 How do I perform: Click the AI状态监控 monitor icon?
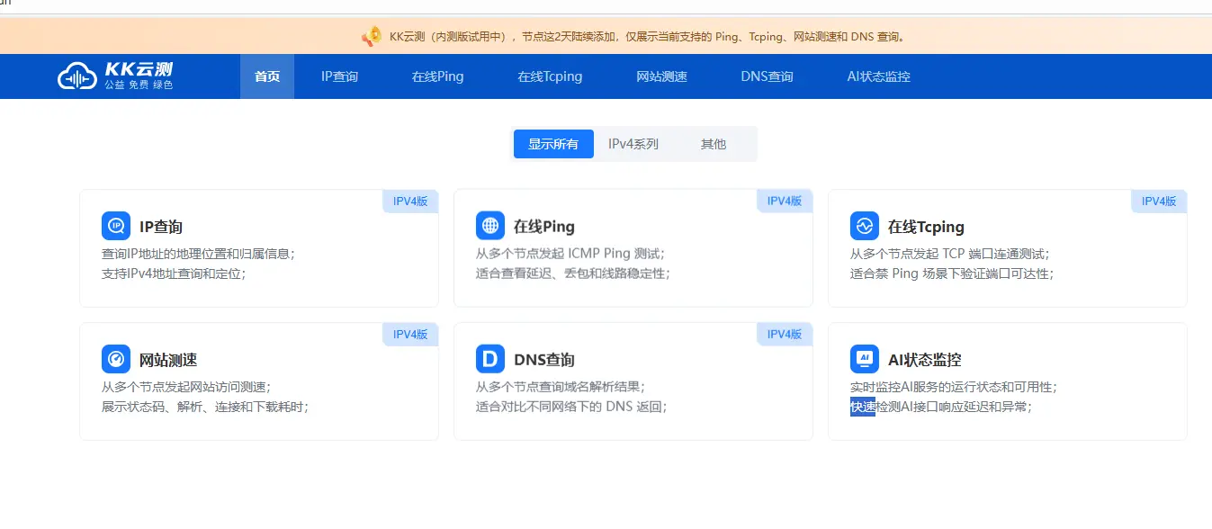tap(865, 359)
